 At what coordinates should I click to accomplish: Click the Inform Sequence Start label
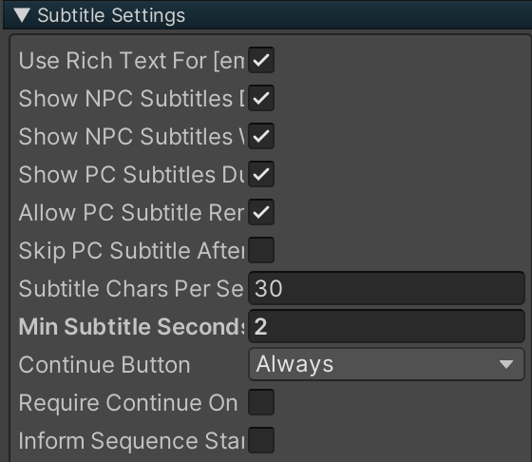point(132,441)
